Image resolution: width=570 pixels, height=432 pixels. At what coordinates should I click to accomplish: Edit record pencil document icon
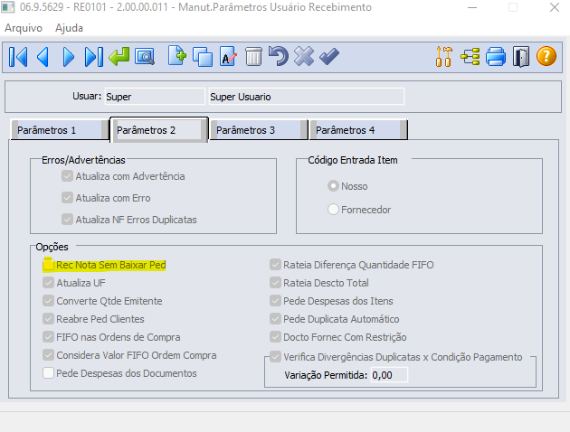tap(228, 56)
